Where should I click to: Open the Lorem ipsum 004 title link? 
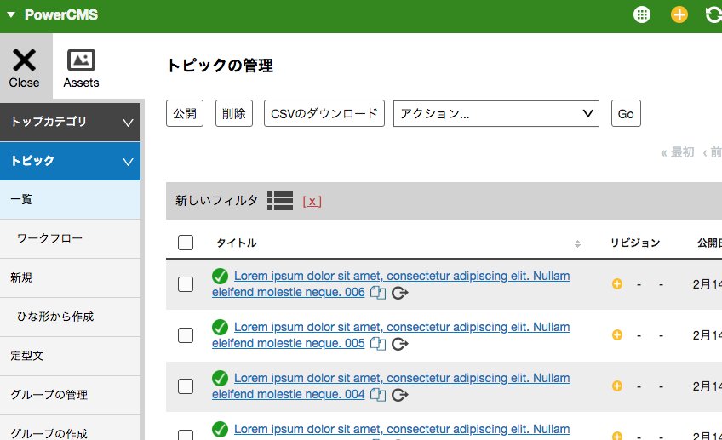(391, 386)
